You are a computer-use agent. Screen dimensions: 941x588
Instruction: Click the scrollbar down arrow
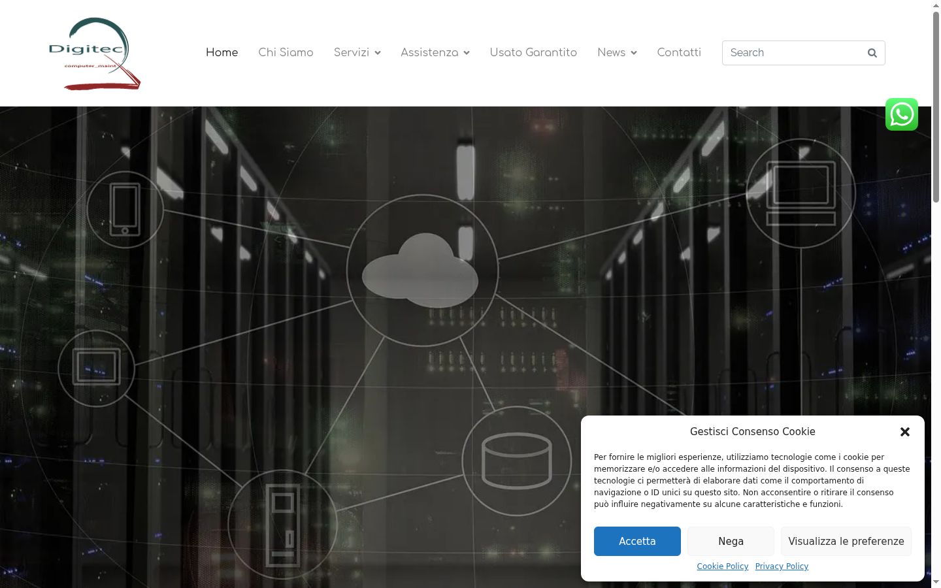[x=936, y=582]
